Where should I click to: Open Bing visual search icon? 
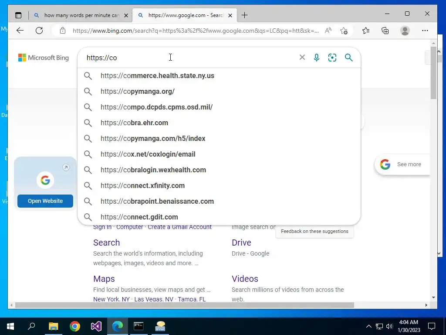click(x=332, y=58)
